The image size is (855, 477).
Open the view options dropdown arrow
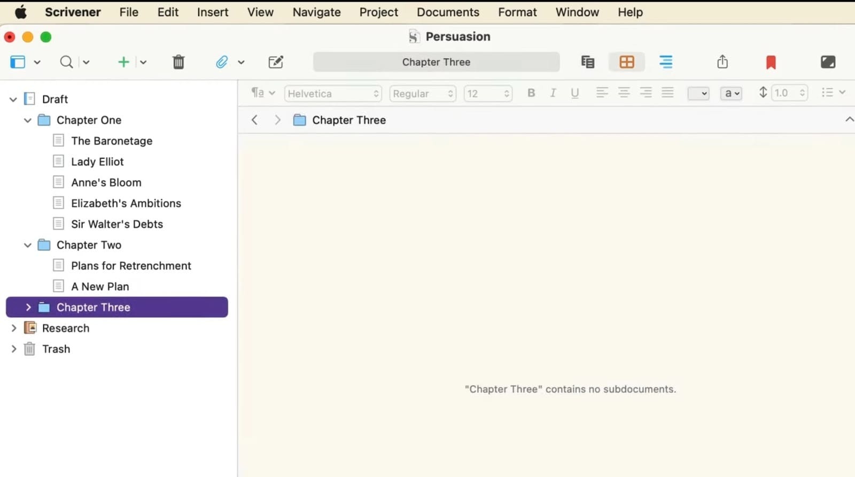[37, 62]
